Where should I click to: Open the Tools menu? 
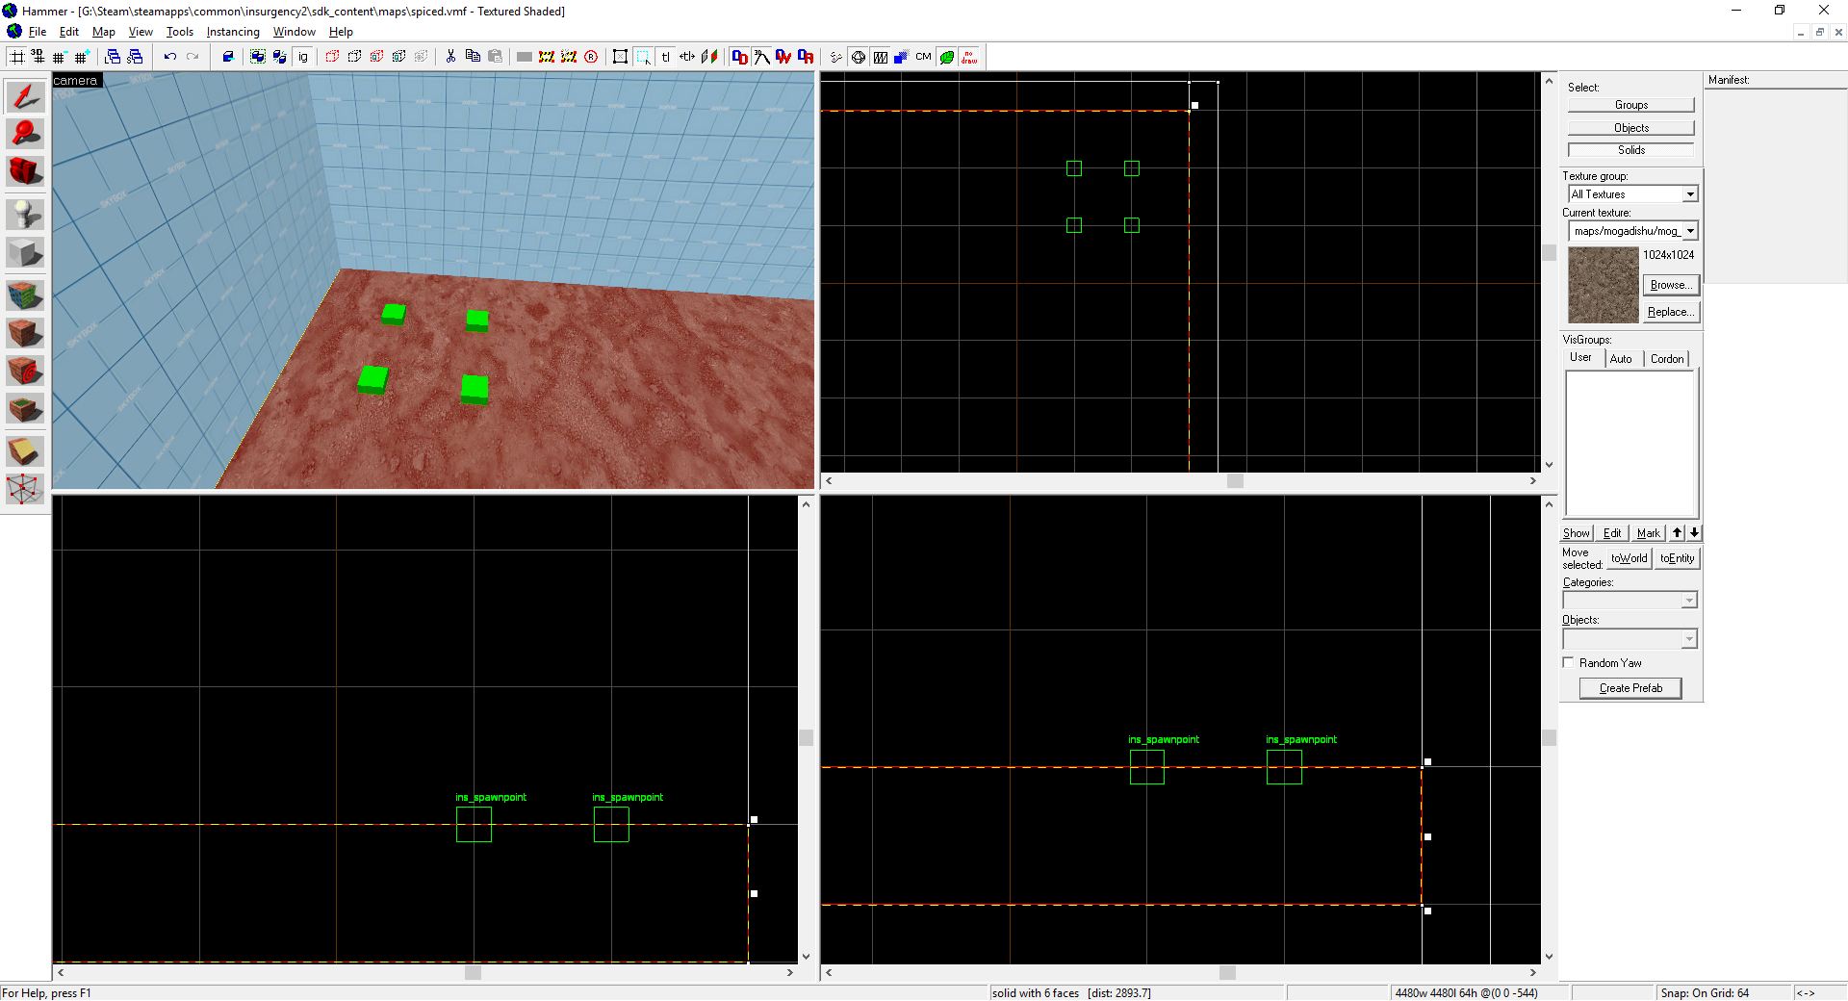click(180, 32)
